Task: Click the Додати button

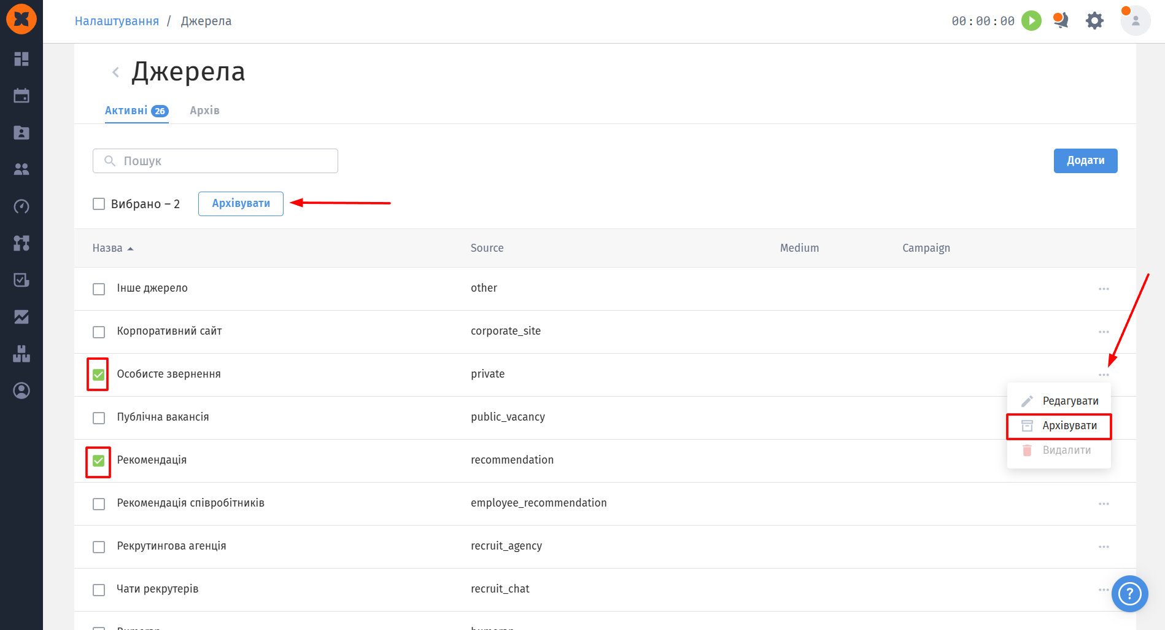Action: (x=1085, y=161)
